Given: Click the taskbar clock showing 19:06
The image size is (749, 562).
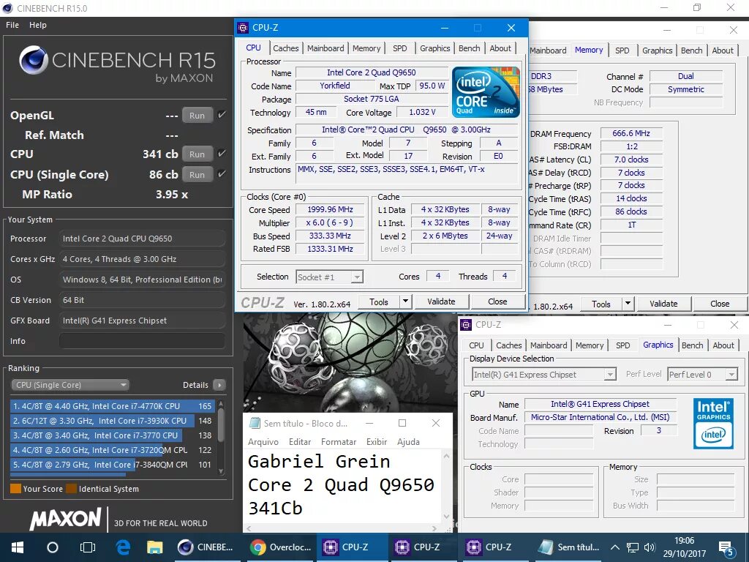Looking at the screenshot, I should click(684, 547).
